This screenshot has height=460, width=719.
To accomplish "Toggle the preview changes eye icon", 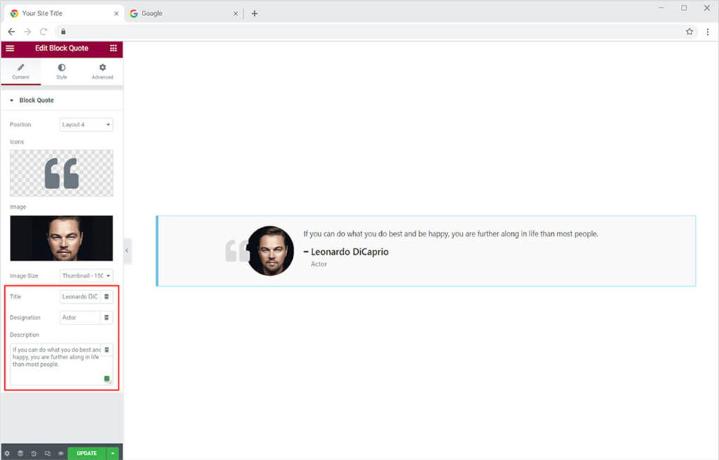I will [x=60, y=453].
